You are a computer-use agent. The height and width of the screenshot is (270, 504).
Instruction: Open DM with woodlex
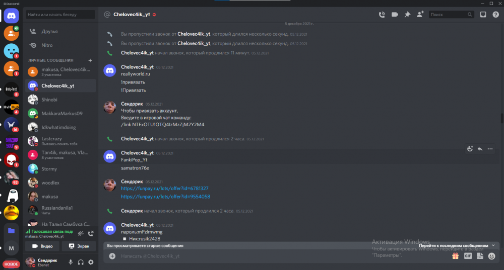pos(60,183)
